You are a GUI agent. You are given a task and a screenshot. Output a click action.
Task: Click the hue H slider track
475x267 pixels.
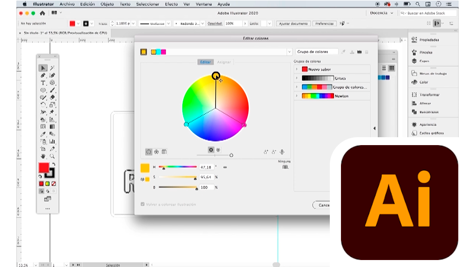pos(178,167)
